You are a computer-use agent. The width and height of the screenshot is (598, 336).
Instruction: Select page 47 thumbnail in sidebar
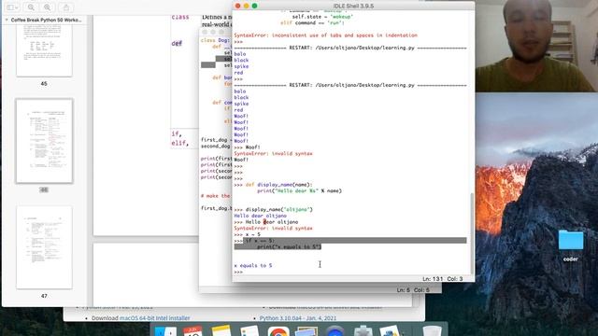(44, 247)
